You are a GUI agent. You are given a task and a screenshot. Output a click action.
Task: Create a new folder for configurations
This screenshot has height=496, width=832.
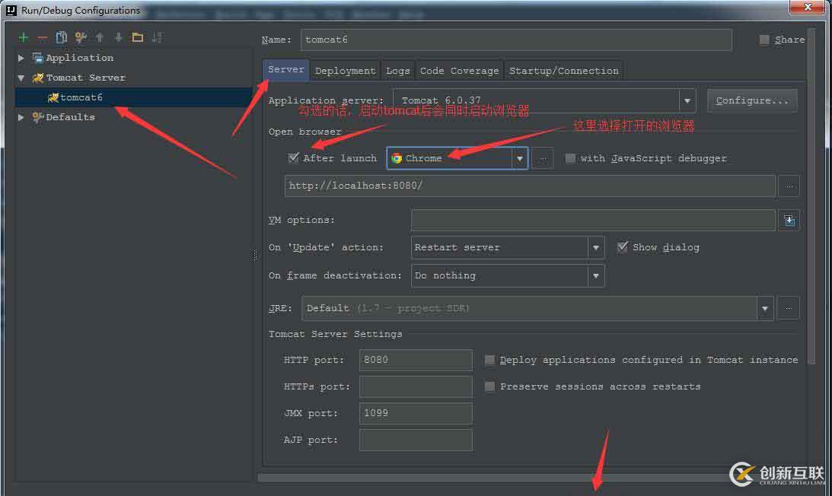[x=138, y=37]
